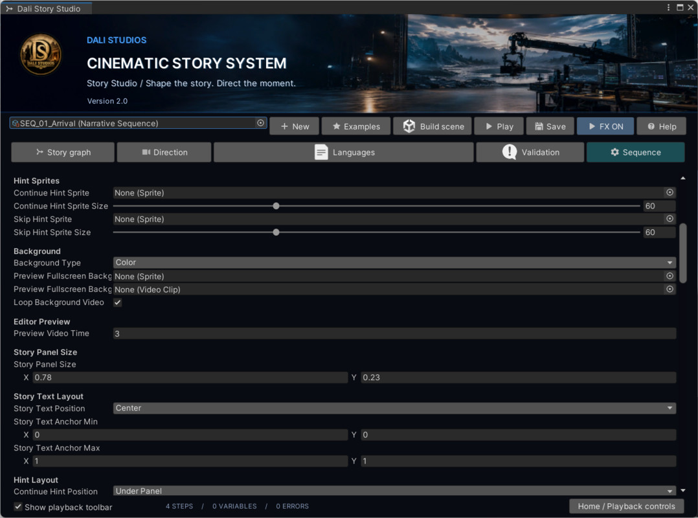This screenshot has width=698, height=518.
Task: Edit Story Text Anchor Max Y field
Action: pos(518,461)
